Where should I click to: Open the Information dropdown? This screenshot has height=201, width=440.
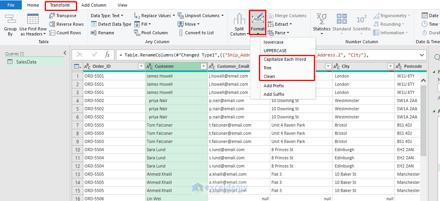click(391, 33)
